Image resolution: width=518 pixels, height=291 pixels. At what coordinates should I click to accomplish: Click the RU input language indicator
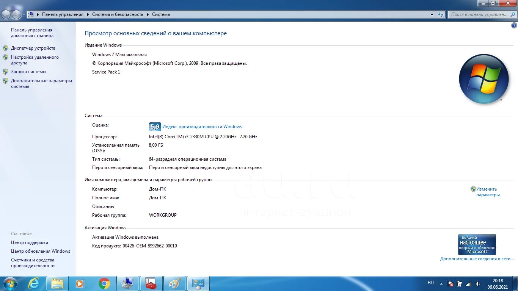pyautogui.click(x=431, y=283)
